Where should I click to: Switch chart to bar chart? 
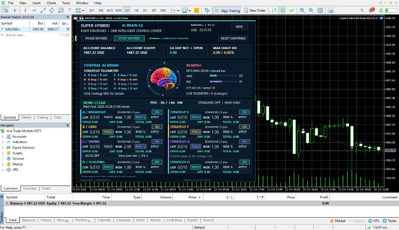tap(274, 10)
